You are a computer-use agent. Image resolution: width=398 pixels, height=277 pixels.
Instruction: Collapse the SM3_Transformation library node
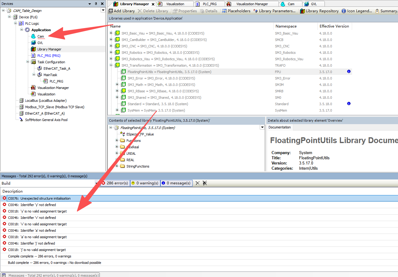pos(111,65)
